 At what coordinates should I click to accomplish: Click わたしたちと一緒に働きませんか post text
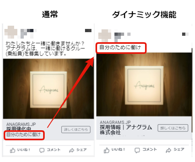[x=45, y=49]
